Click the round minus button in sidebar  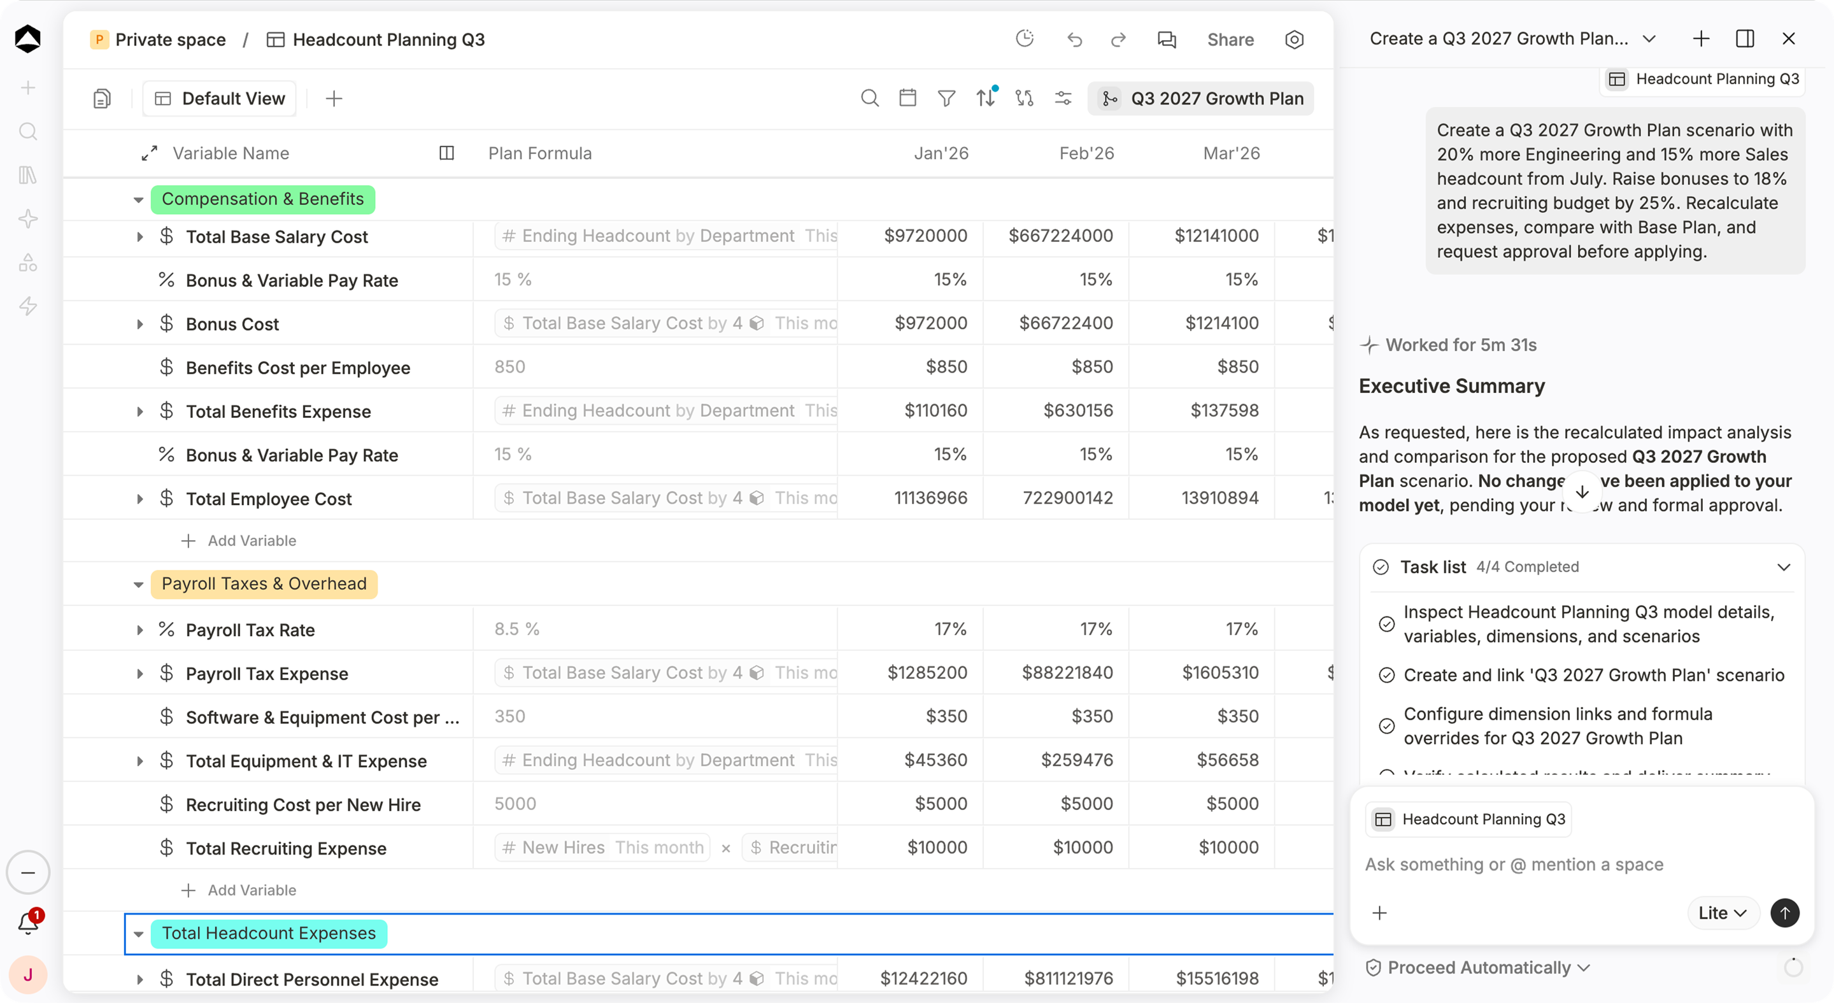click(x=28, y=872)
